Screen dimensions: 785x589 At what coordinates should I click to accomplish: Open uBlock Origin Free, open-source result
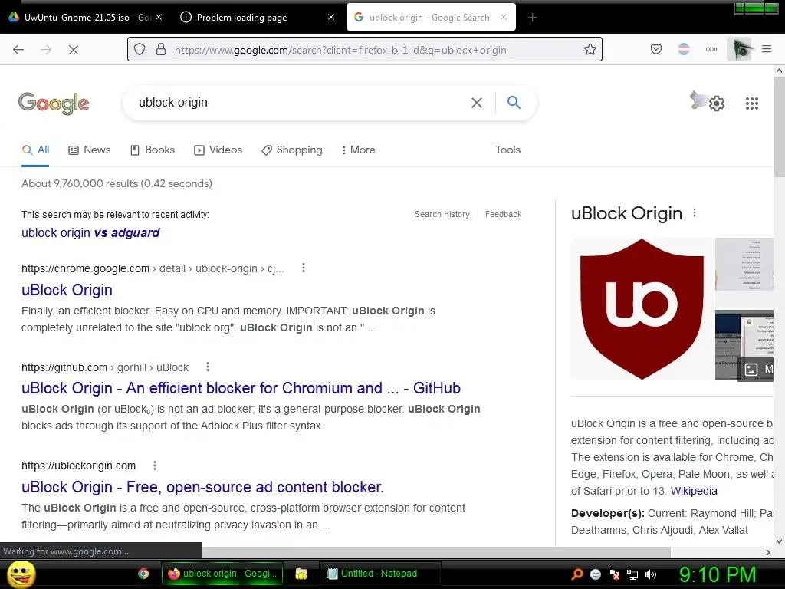pyautogui.click(x=202, y=486)
